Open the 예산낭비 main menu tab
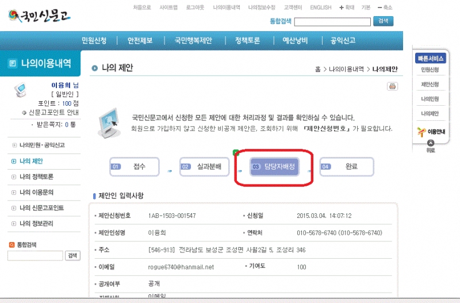The width and height of the screenshot is (460, 303). pyautogui.click(x=295, y=41)
